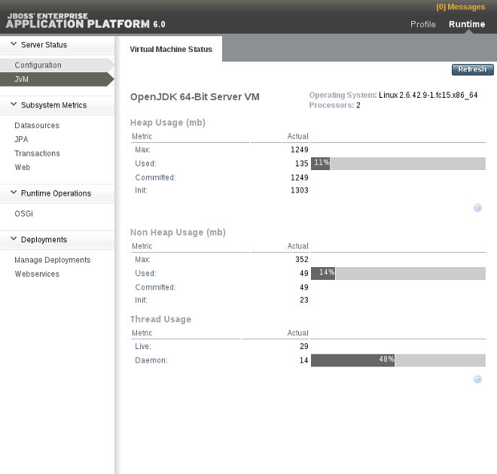This screenshot has width=497, height=474.
Task: Click the help icon under Thread Usage
Action: coord(477,379)
